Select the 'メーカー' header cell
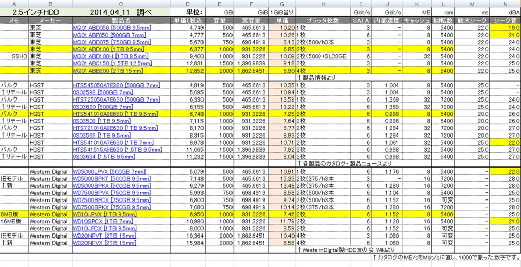The width and height of the screenshot is (521, 267). (50, 21)
